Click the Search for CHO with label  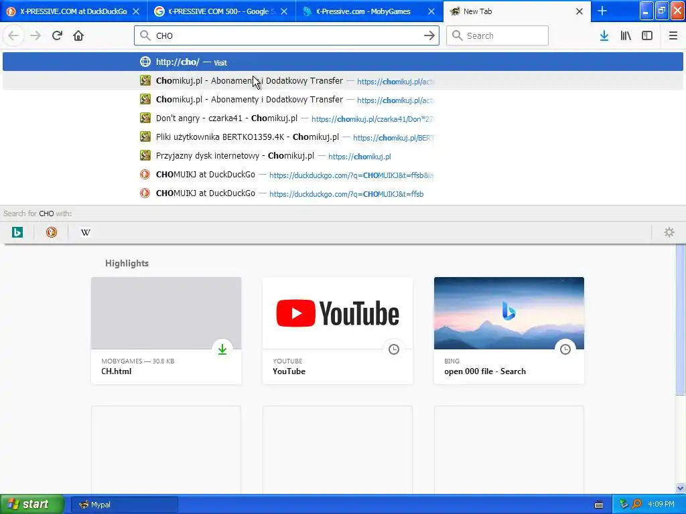(x=38, y=213)
